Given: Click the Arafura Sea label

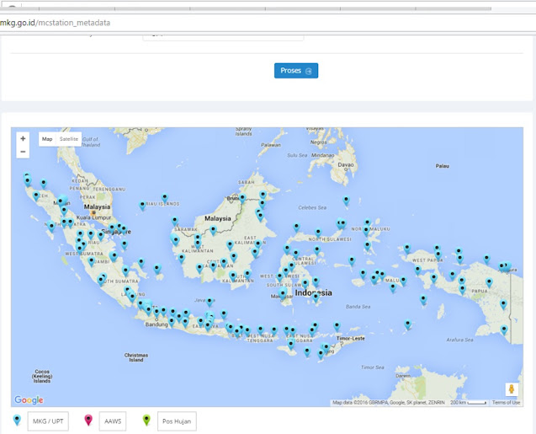Looking at the screenshot, I should click(x=459, y=340).
